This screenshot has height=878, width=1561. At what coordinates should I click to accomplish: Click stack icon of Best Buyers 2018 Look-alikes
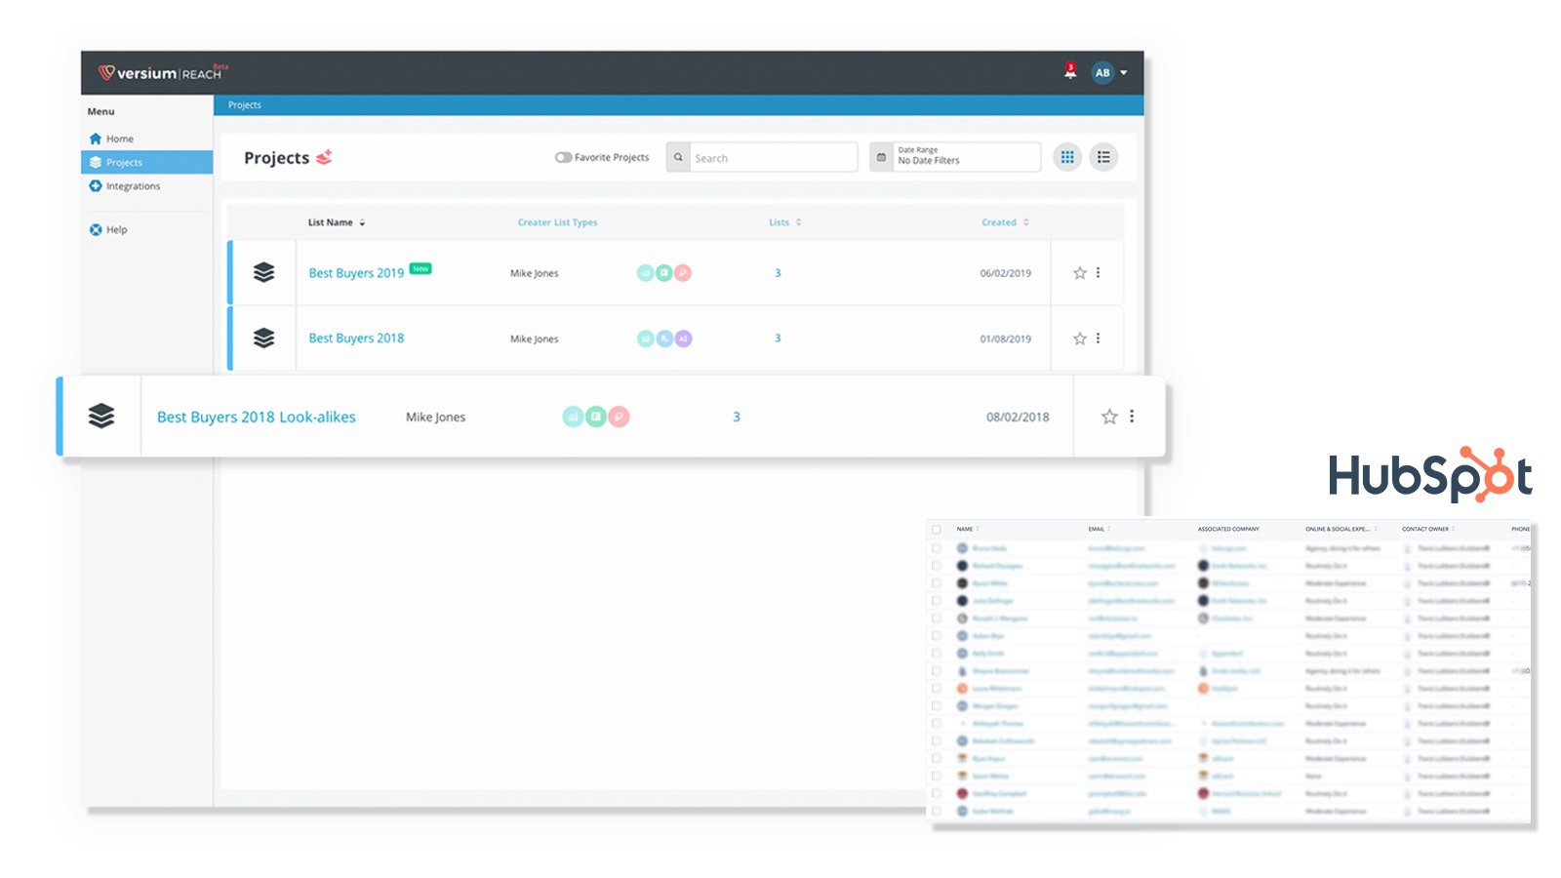click(x=101, y=416)
